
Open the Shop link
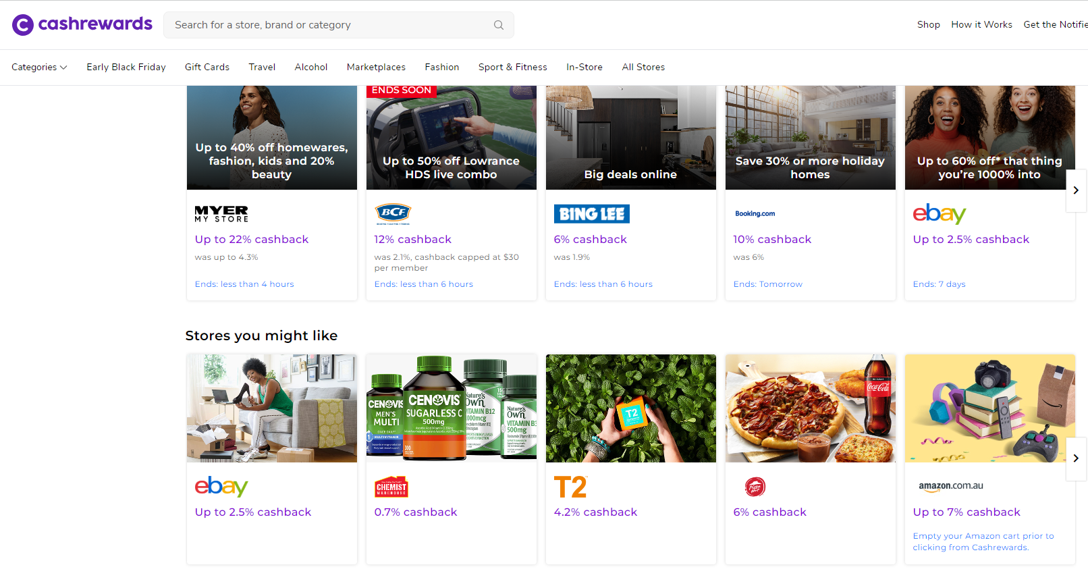click(928, 24)
